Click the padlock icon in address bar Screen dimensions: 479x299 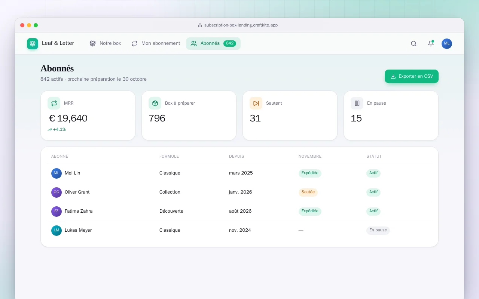[200, 25]
